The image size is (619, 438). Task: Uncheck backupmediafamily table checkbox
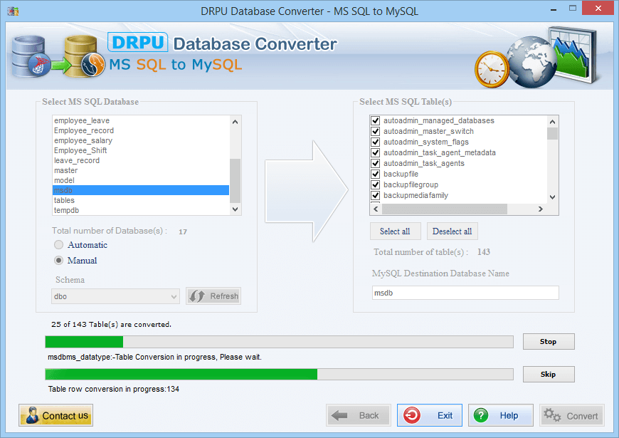pos(376,195)
